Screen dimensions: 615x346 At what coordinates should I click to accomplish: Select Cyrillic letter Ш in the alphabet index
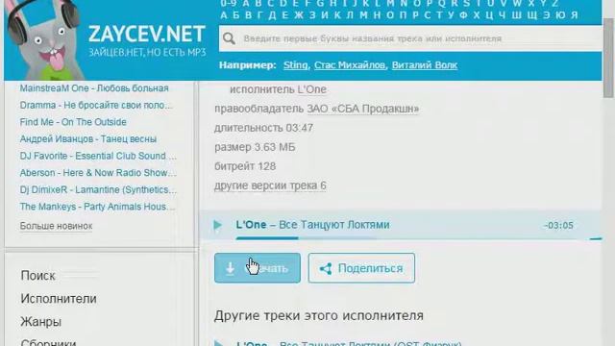pos(517,15)
